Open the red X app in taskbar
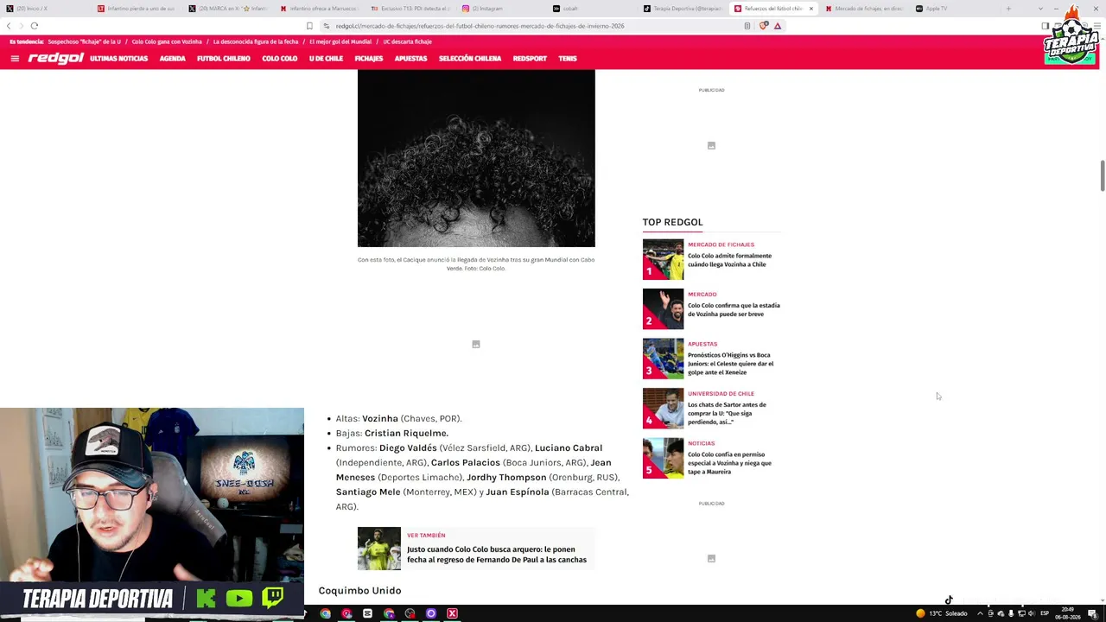 pos(452,613)
